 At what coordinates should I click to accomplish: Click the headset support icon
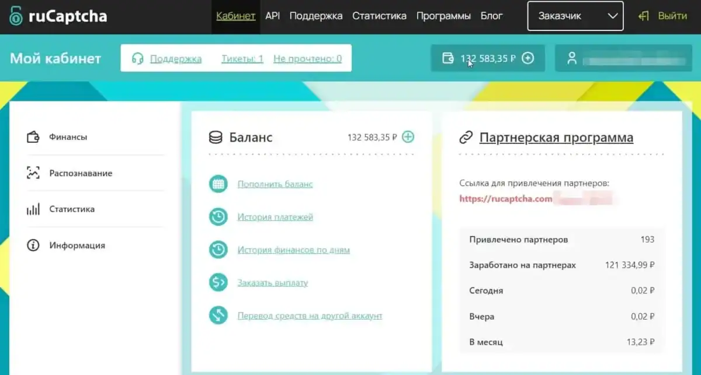pyautogui.click(x=138, y=58)
